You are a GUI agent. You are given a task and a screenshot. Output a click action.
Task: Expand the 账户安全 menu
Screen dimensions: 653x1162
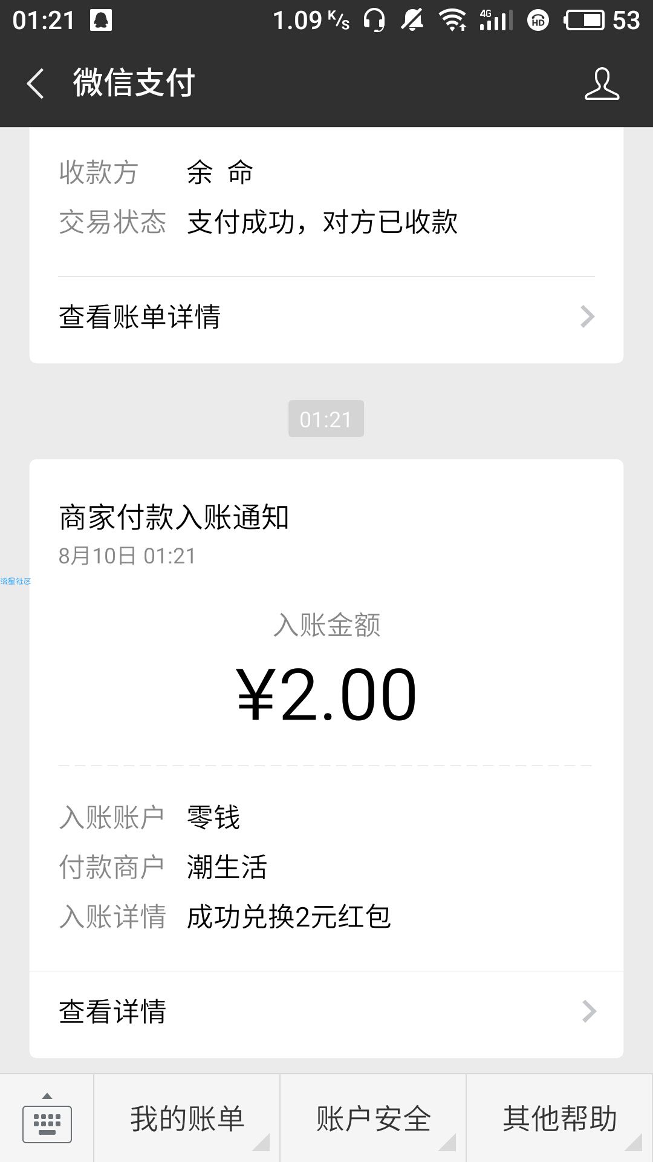373,1118
